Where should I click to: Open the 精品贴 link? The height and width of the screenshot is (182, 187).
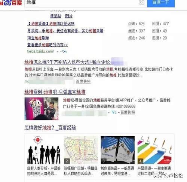(x=56, y=16)
